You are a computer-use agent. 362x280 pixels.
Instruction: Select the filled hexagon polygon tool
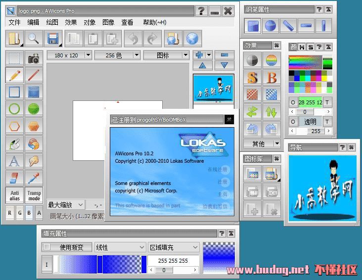click(34, 126)
